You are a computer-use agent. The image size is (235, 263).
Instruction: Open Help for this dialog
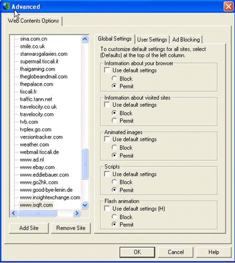pos(214,252)
